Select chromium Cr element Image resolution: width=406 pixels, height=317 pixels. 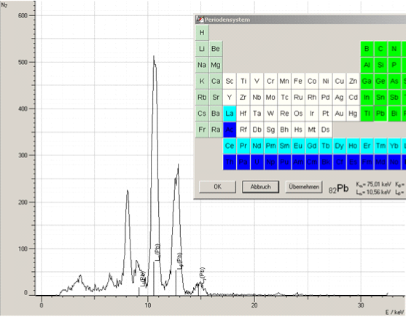270,82
